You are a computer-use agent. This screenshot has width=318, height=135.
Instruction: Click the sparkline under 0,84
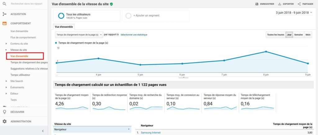220,108
